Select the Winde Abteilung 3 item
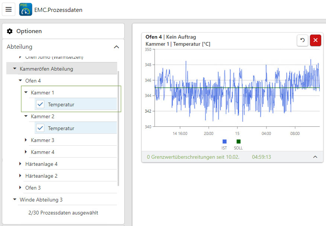The width and height of the screenshot is (326, 226). (x=41, y=200)
